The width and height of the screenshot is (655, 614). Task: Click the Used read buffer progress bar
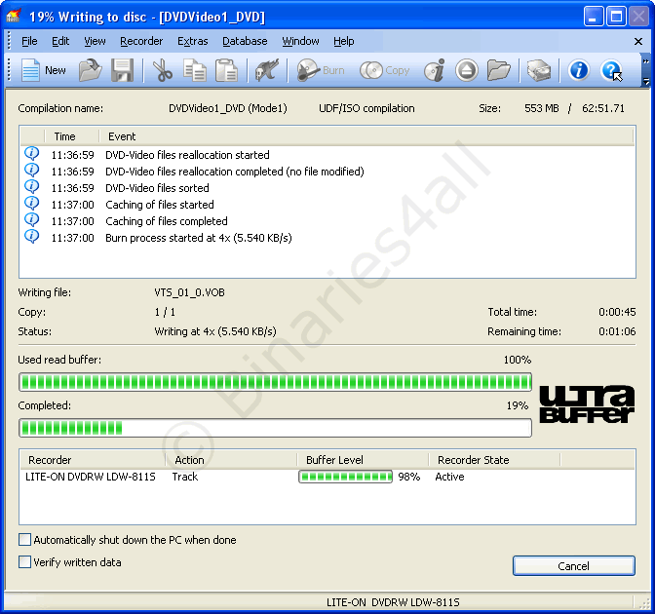[275, 382]
